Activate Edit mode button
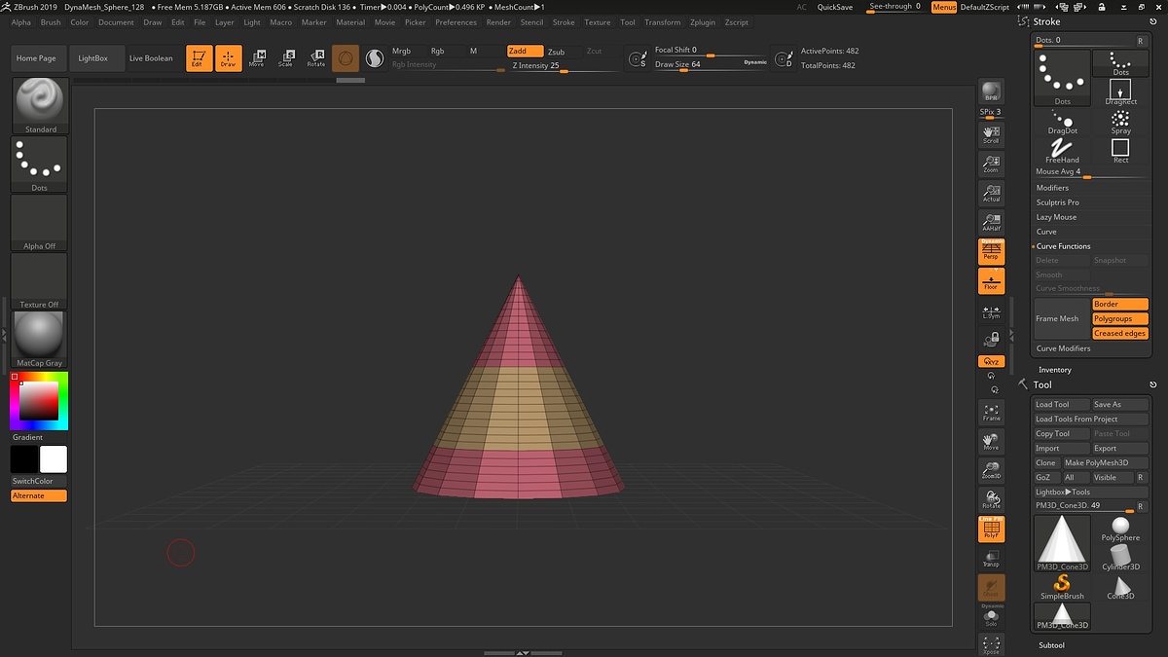 click(x=199, y=58)
